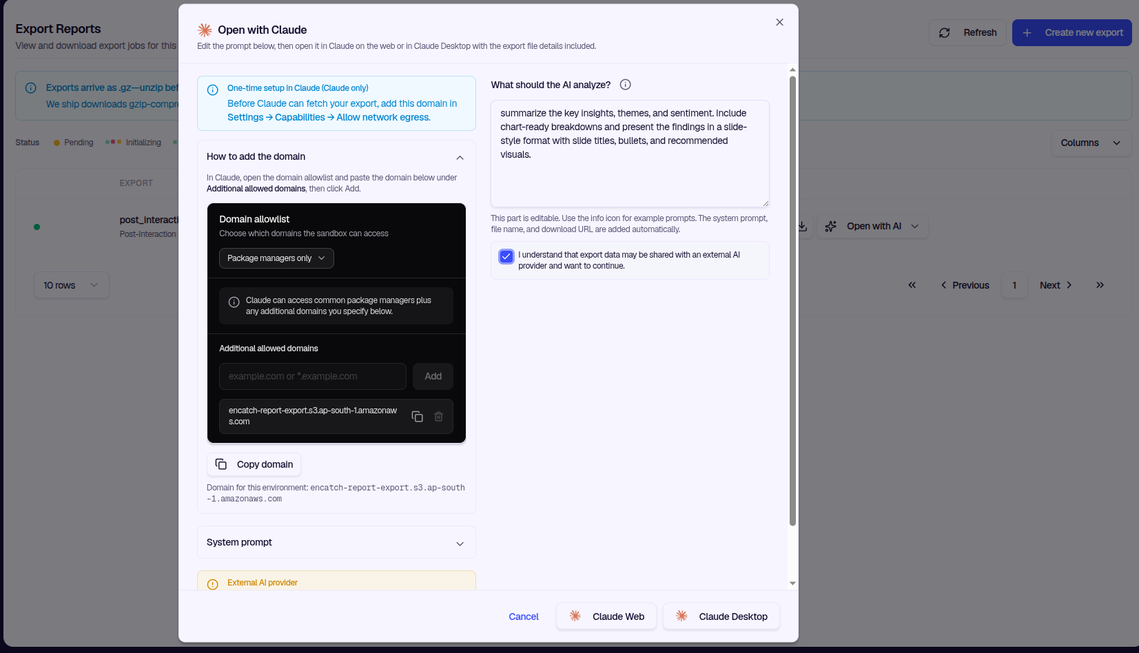Click the info icon in the gzip exports banner
This screenshot has height=653, width=1139.
coord(31,87)
